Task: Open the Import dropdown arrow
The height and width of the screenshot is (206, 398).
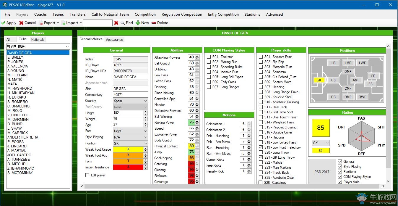Action: [80, 23]
